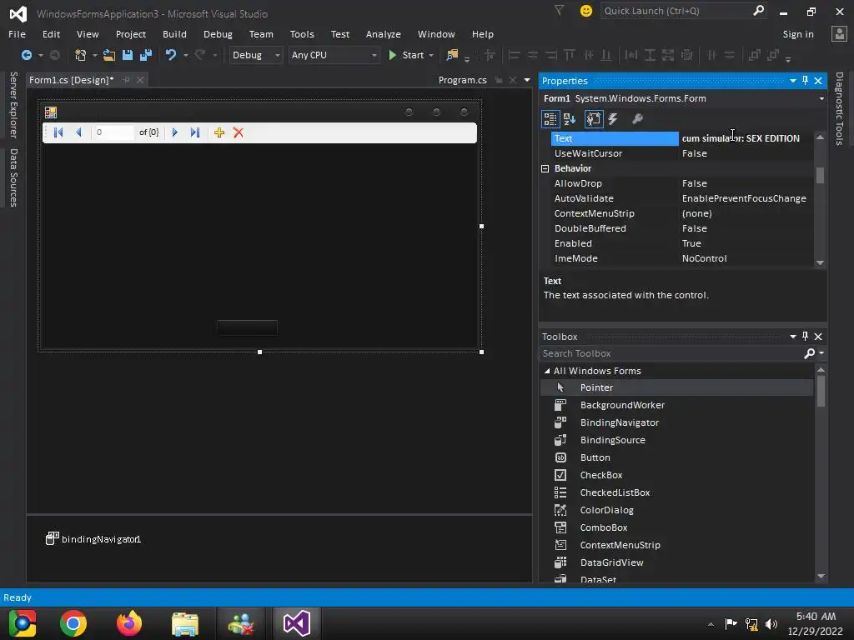The height and width of the screenshot is (640, 854).
Task: Click the form's window icon in designer
Action: [51, 112]
